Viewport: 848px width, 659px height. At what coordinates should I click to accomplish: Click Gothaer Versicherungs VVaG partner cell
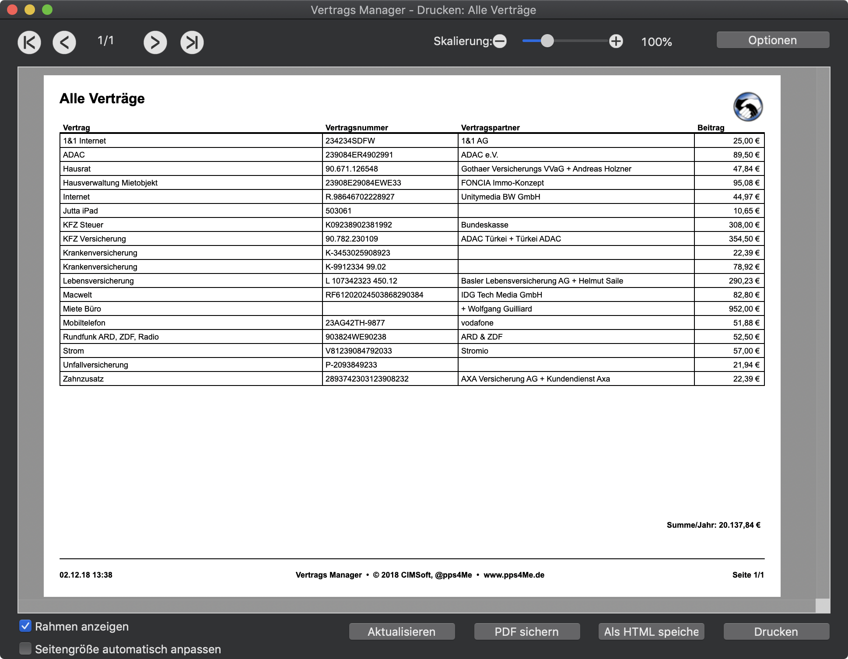click(x=576, y=169)
